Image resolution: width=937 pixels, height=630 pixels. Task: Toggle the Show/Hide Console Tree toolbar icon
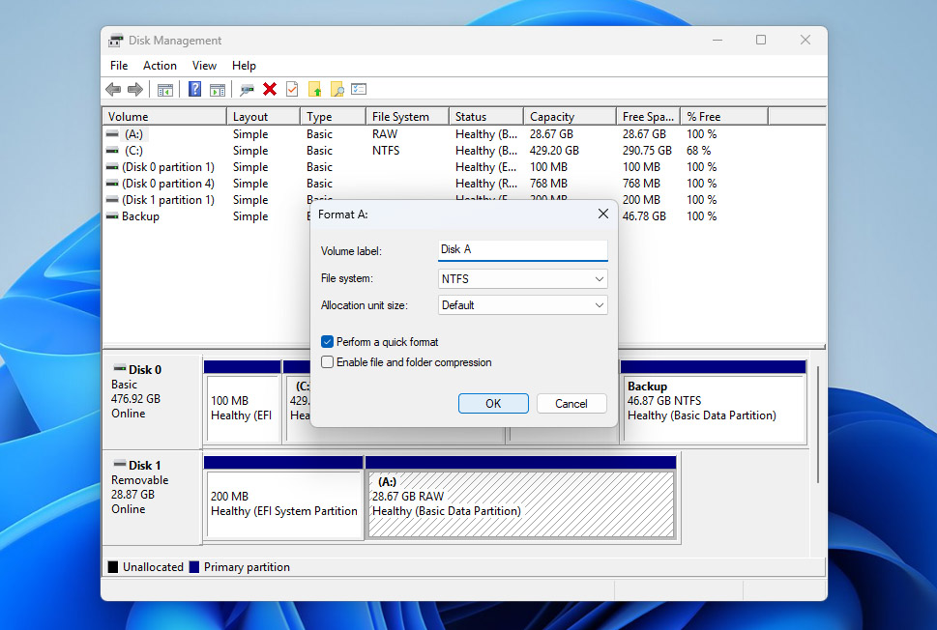pos(165,89)
